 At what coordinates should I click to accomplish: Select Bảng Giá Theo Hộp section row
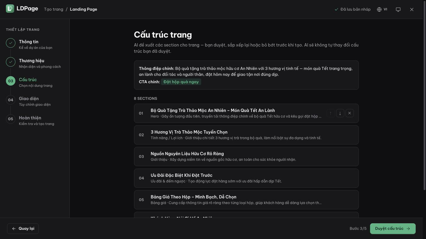coord(246,200)
